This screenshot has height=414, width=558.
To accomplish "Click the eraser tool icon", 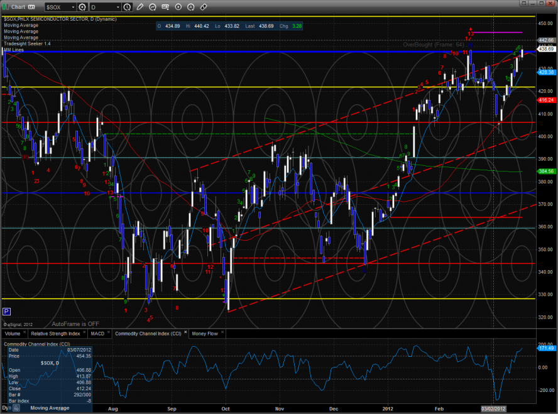I will (x=204, y=7).
